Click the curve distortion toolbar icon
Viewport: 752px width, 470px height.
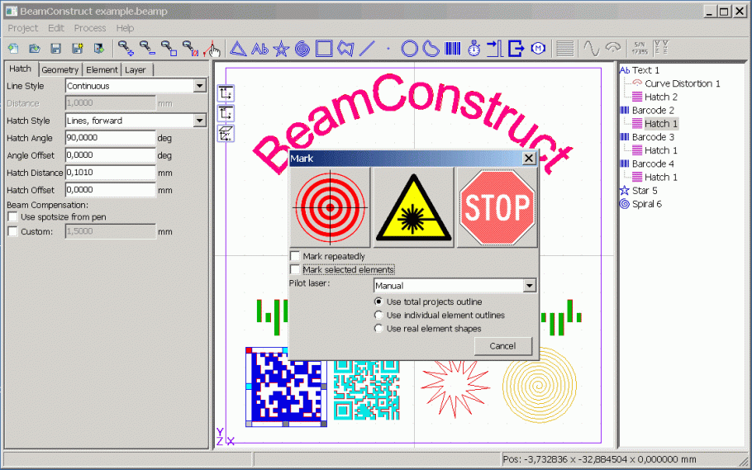[613, 49]
